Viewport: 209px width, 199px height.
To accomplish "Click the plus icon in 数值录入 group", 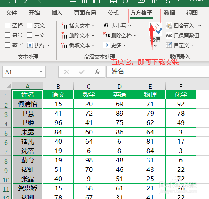I will coord(203,45).
